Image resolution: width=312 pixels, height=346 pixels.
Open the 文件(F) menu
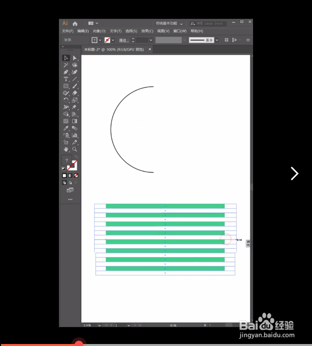(x=67, y=31)
